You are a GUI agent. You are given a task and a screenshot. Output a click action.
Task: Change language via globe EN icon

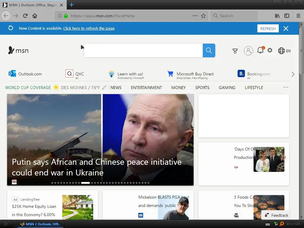(284, 51)
